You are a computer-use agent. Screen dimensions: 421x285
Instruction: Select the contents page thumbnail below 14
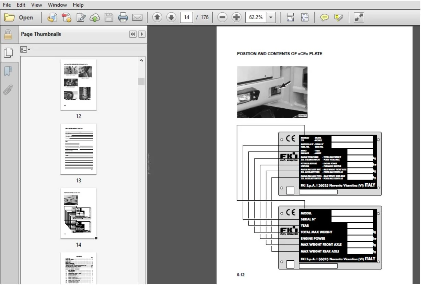[x=79, y=268]
